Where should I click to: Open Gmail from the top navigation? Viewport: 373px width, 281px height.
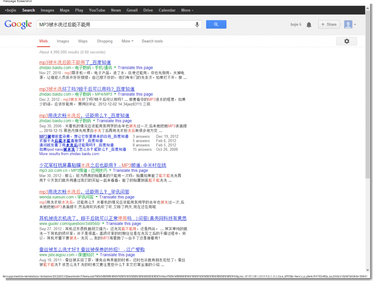132,10
